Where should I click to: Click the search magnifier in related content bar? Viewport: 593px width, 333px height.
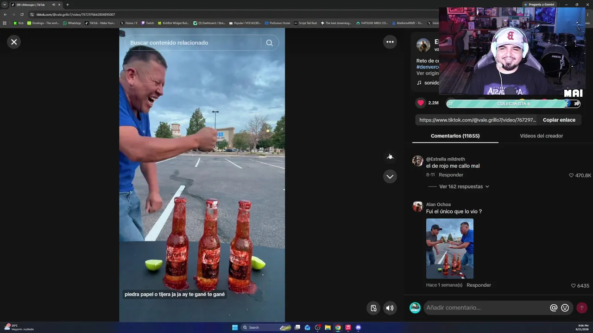(x=269, y=43)
